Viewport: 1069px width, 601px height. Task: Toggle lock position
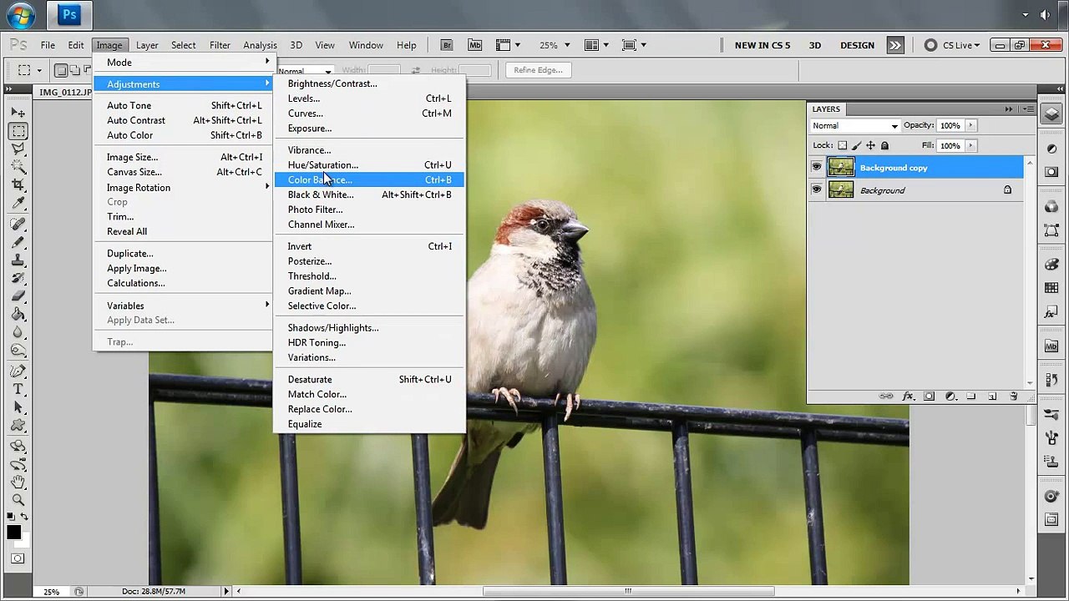click(x=871, y=146)
